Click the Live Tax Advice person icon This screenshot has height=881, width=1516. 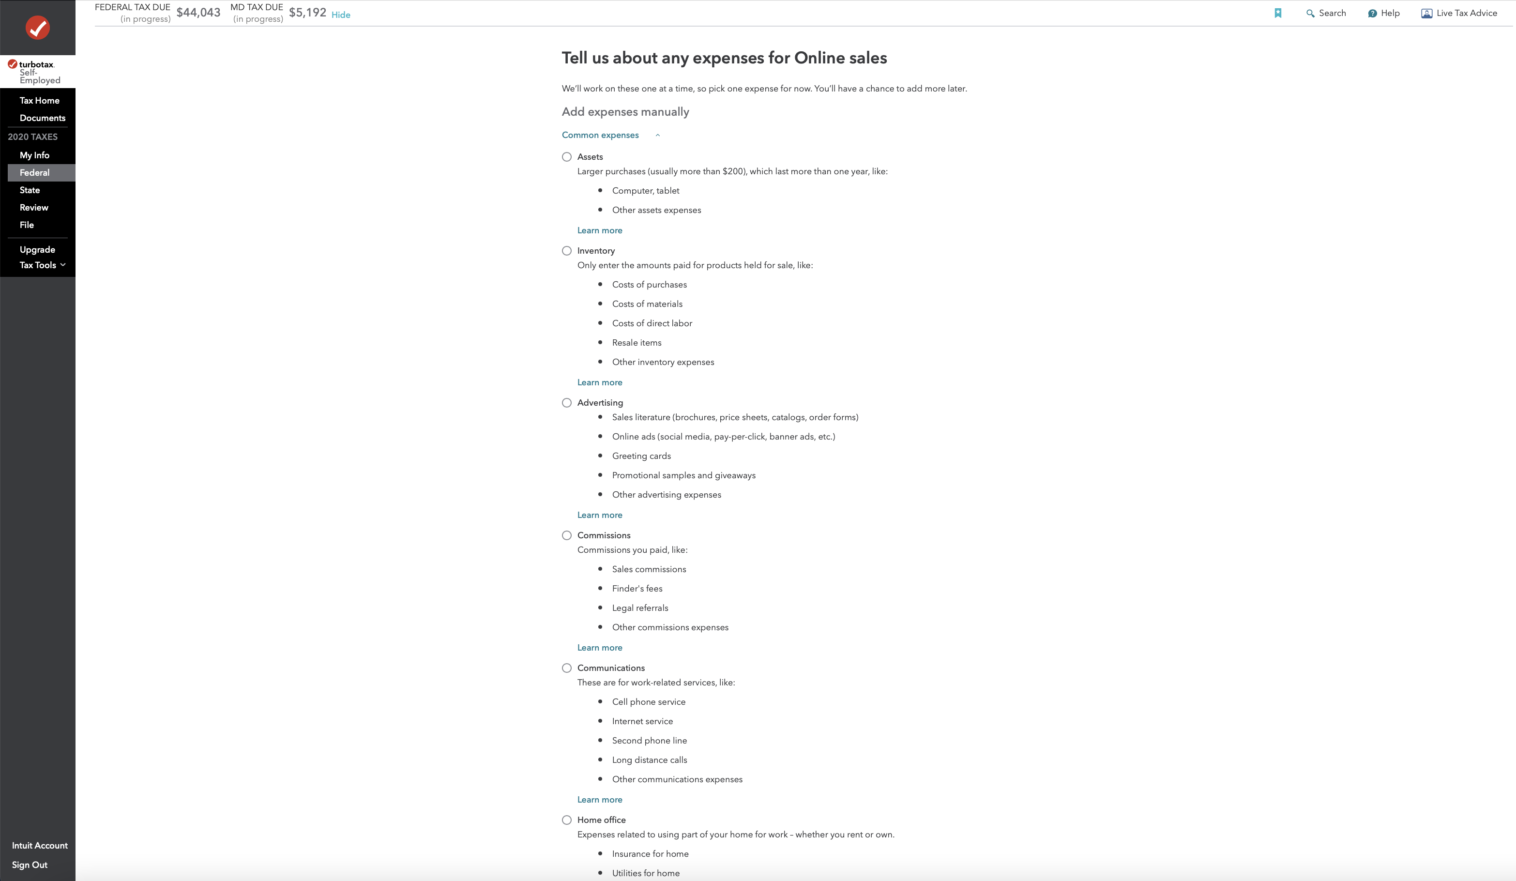[1426, 13]
